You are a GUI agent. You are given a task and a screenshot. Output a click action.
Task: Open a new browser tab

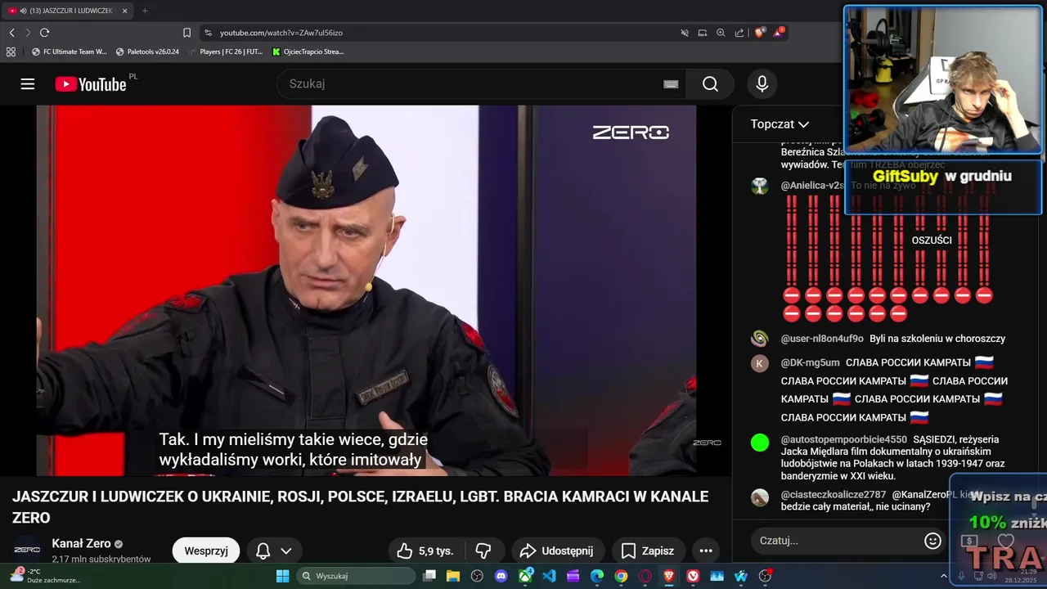tap(145, 11)
